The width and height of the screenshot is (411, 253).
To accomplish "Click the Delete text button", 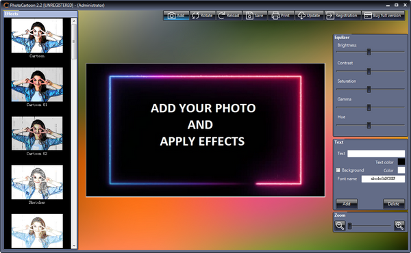I will [394, 204].
